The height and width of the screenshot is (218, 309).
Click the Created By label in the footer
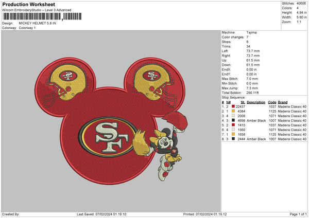click(x=11, y=214)
